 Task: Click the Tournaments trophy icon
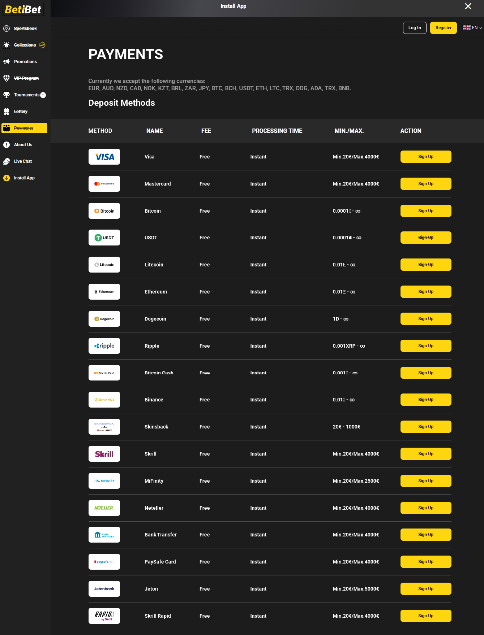(7, 95)
